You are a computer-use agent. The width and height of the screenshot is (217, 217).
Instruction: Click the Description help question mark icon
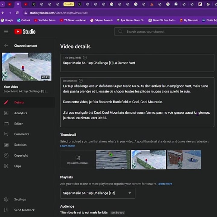(x=81, y=81)
